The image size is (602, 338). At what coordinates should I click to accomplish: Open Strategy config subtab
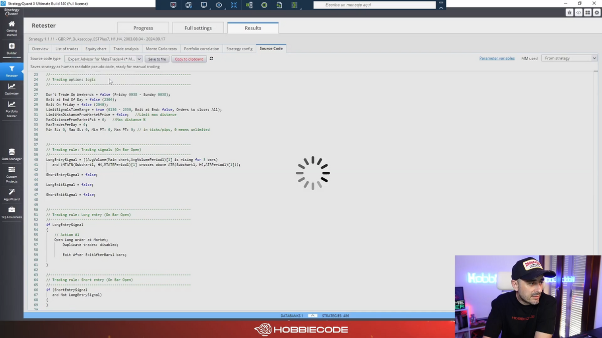[239, 49]
